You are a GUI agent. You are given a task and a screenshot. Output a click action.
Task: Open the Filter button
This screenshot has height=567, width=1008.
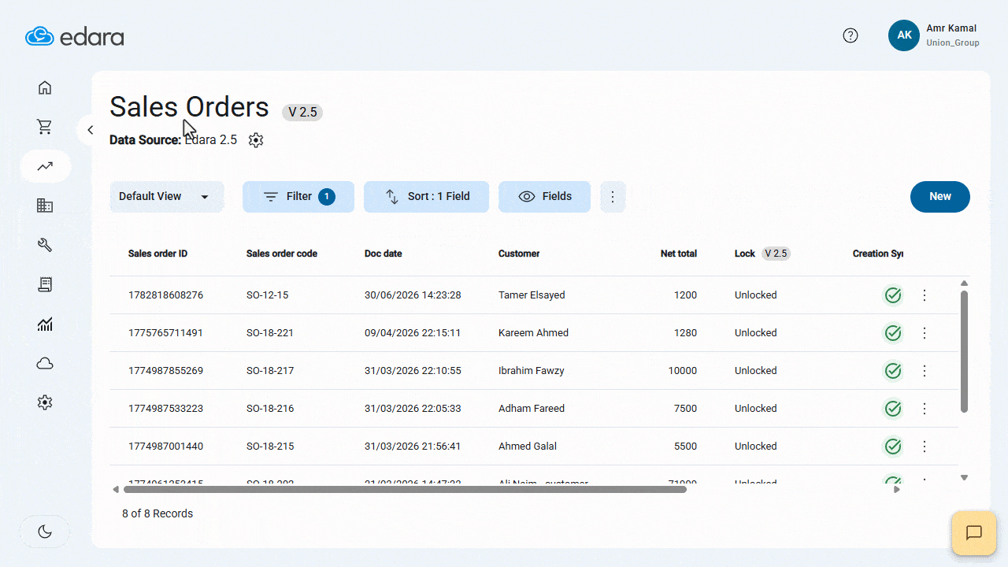click(x=298, y=197)
